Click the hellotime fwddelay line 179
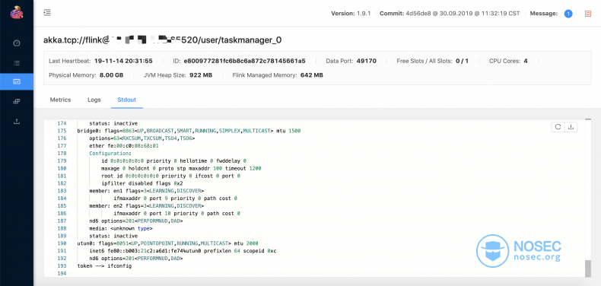 point(173,161)
